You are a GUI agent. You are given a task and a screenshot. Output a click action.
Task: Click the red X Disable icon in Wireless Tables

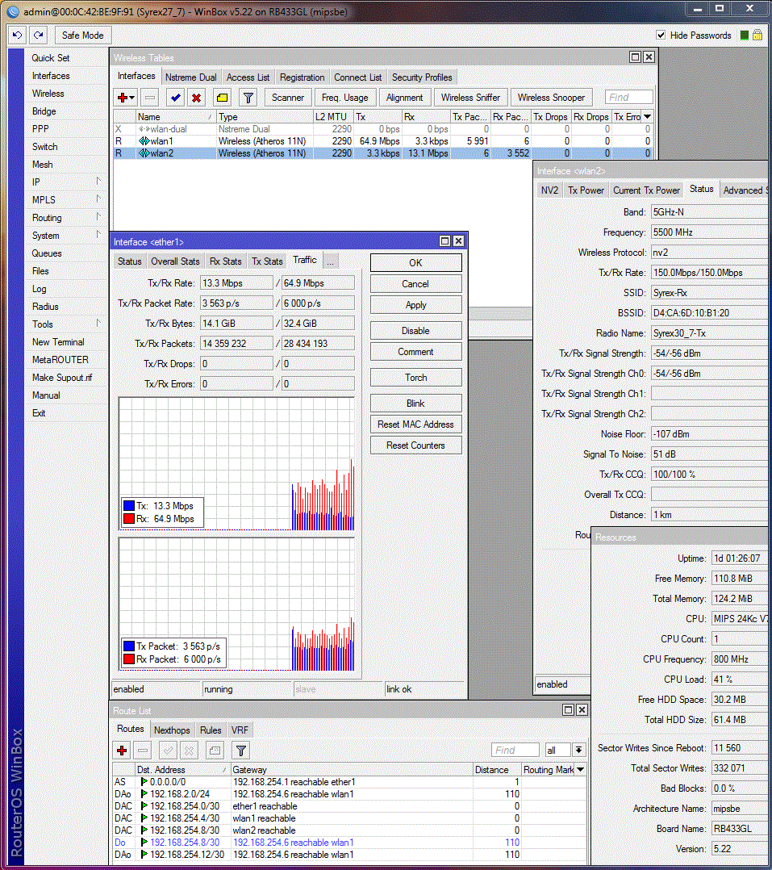[196, 98]
